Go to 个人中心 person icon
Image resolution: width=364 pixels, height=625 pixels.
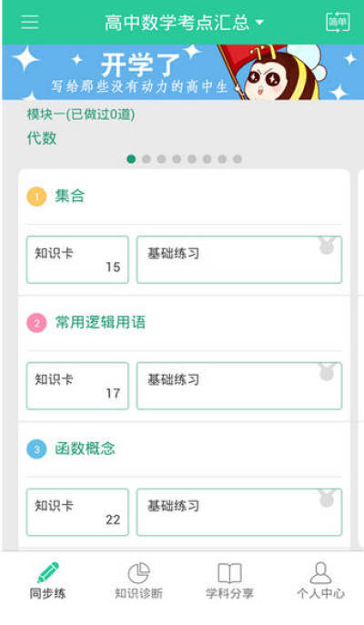[320, 573]
